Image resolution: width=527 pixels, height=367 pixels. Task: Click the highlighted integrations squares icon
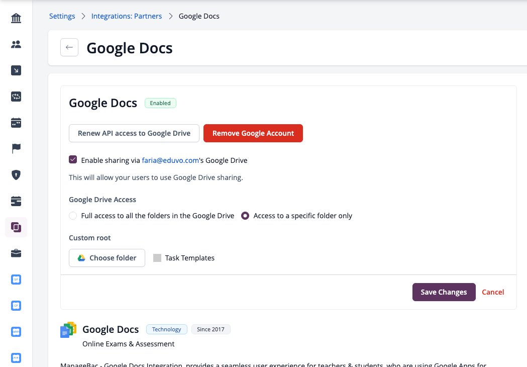point(16,227)
